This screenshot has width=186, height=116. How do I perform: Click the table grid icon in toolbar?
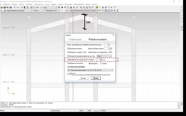tap(31, 7)
